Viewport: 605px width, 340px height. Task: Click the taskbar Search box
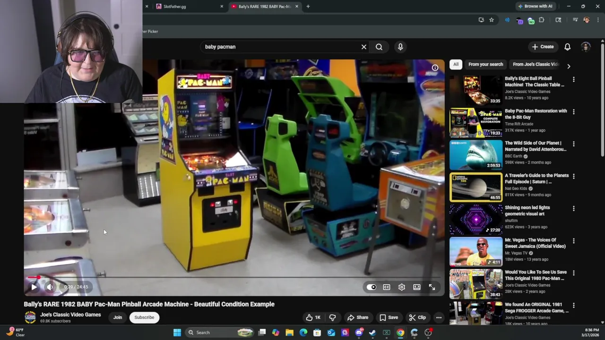point(220,332)
